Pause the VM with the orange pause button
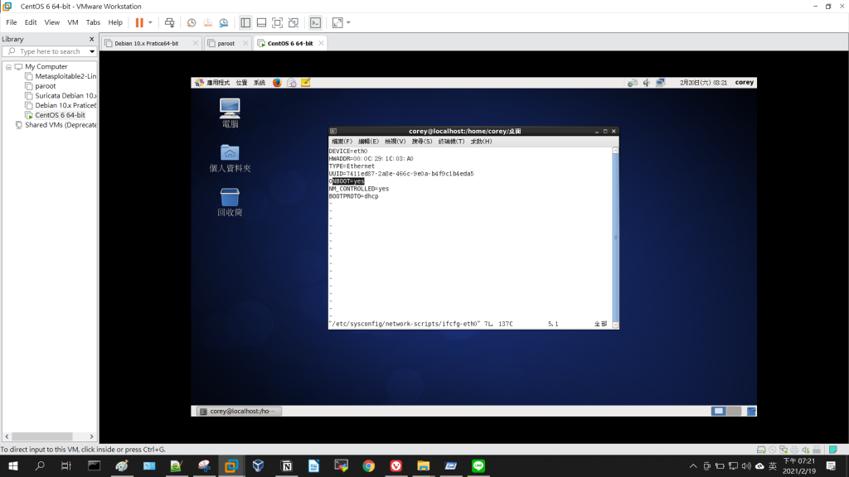The height and width of the screenshot is (477, 849). click(139, 22)
